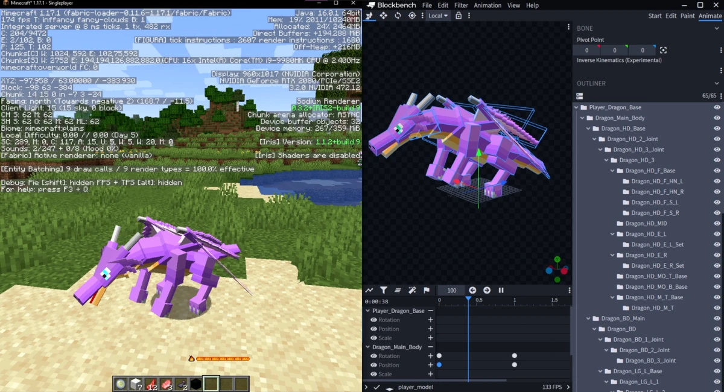Viewport: 724px width, 392px height.
Task: Select the Rotate tool
Action: [398, 16]
